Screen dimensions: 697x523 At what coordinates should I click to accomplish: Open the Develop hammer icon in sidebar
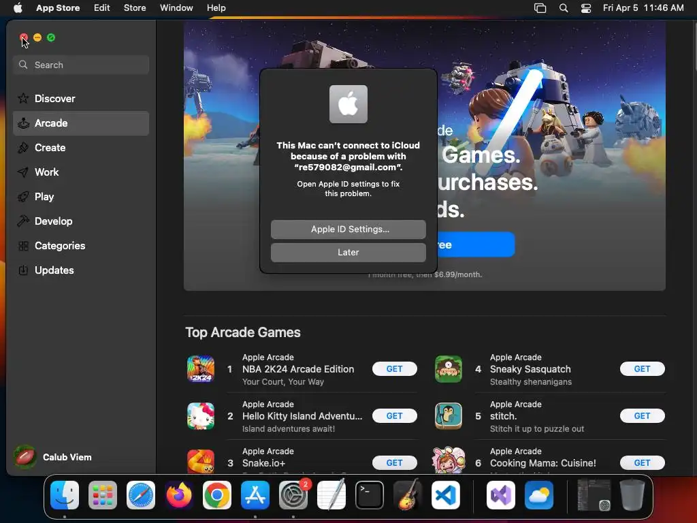(x=23, y=221)
